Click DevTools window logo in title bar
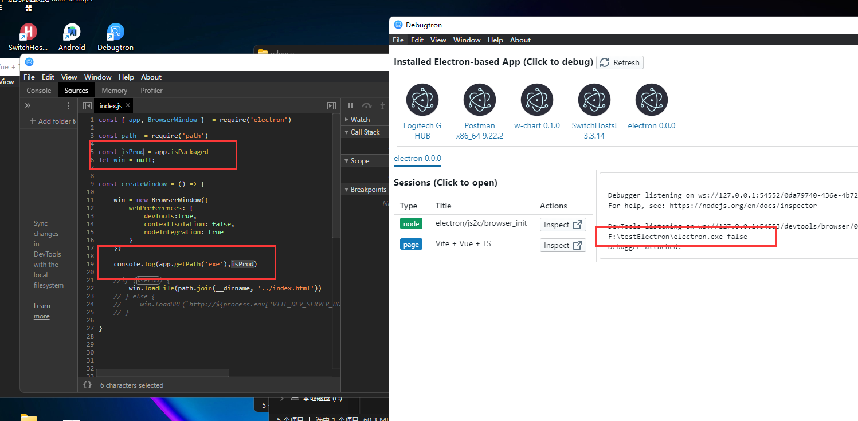 (x=29, y=62)
